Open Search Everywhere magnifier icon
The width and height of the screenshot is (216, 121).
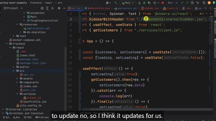pyautogui.click(x=204, y=3)
